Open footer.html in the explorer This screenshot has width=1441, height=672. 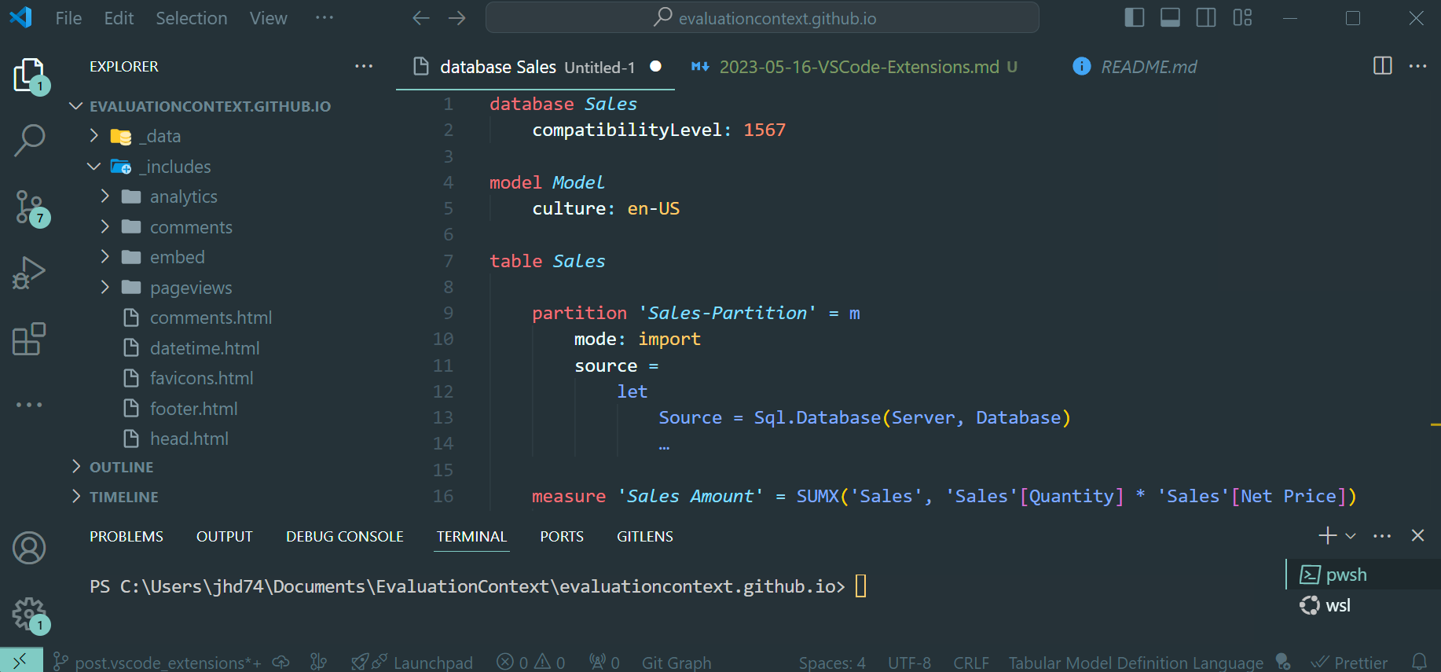tap(193, 409)
